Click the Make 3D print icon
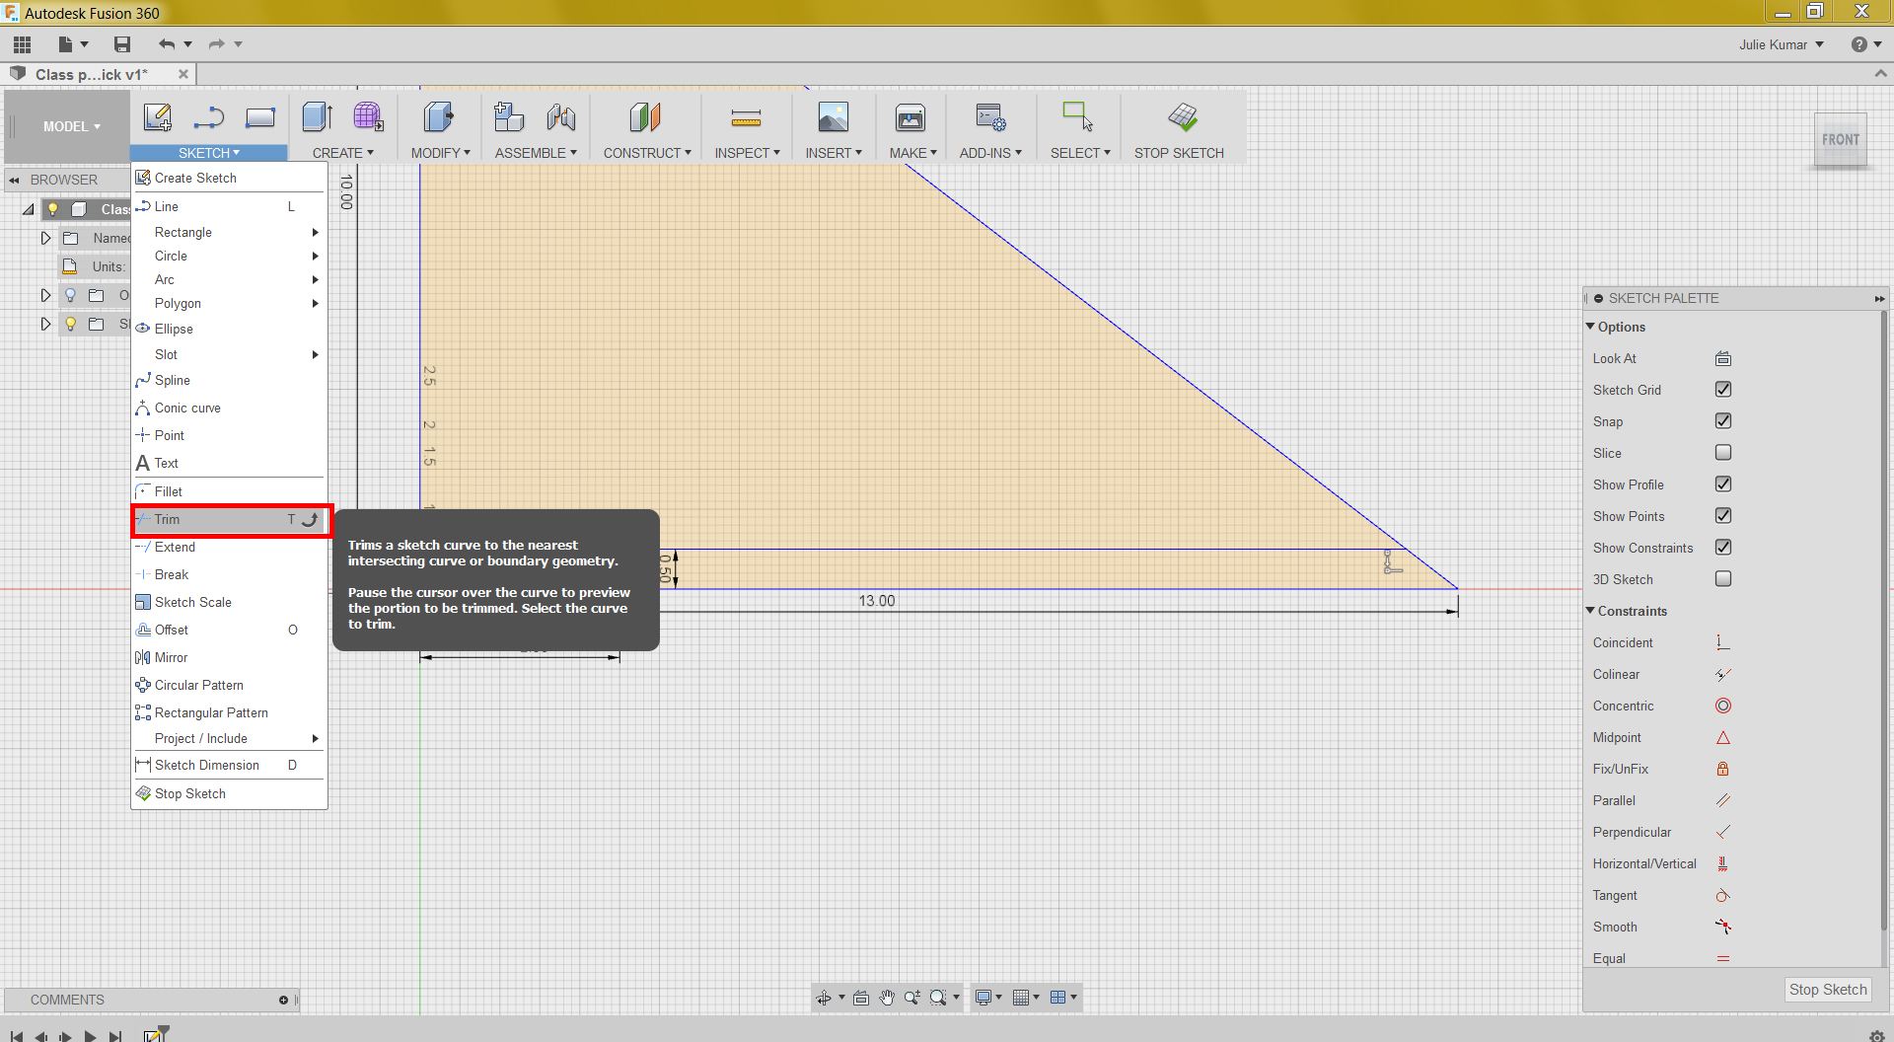The height and width of the screenshot is (1042, 1894). 911,118
